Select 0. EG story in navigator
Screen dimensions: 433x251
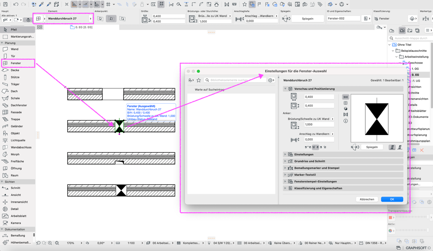pyautogui.click(x=415, y=75)
